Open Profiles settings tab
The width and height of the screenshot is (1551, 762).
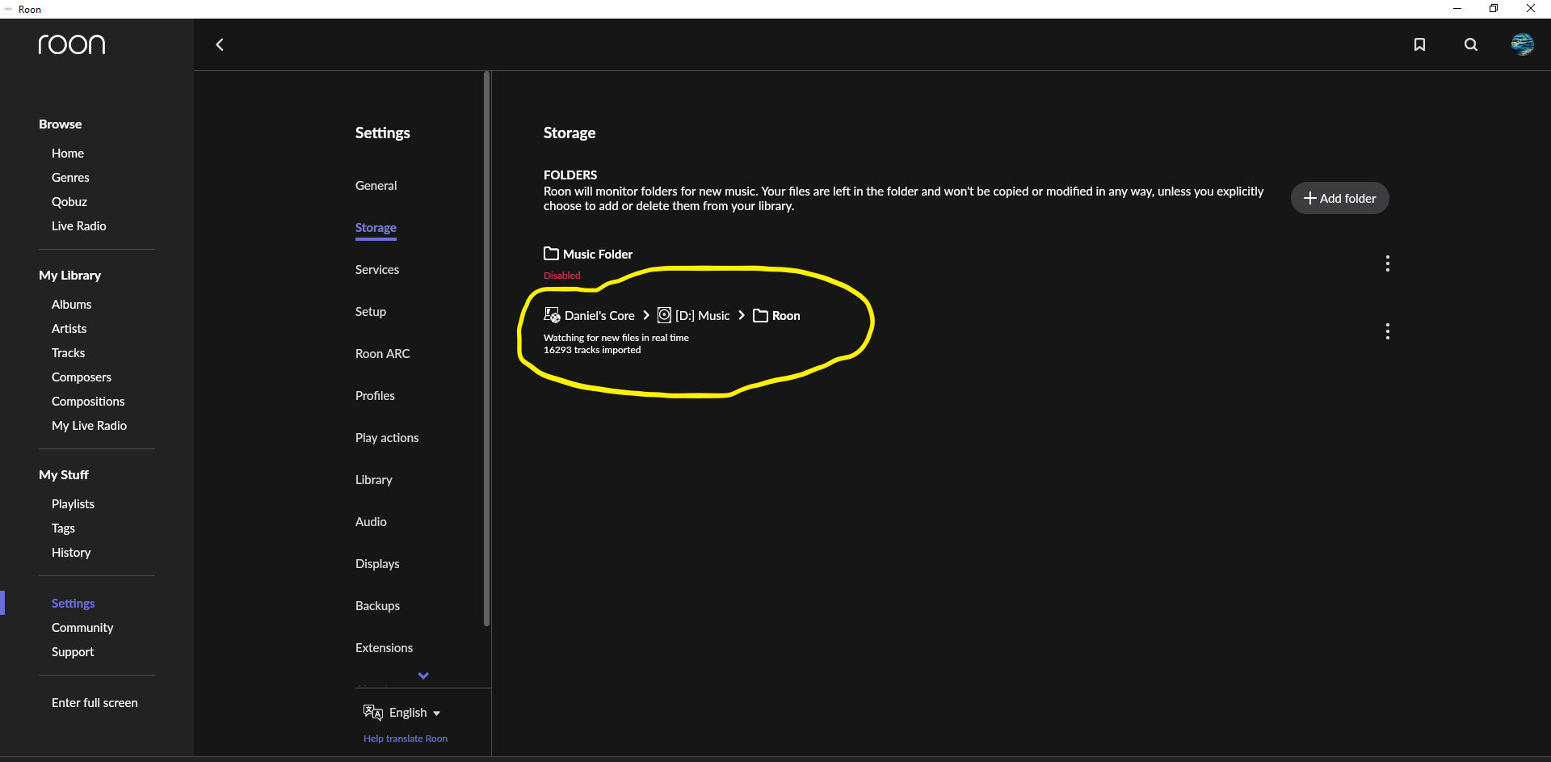click(375, 396)
